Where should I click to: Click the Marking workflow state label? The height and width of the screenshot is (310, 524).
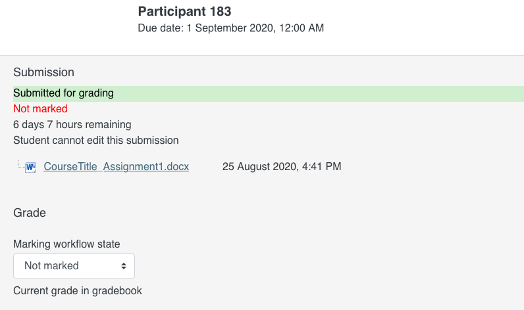(x=66, y=244)
